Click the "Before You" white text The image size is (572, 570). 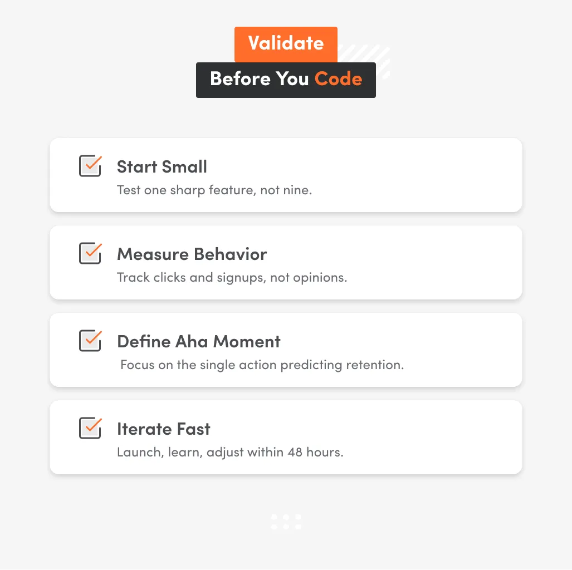[259, 80]
